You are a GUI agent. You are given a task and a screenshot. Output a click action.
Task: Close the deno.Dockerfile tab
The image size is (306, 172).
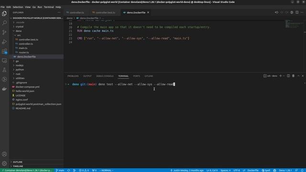[x=148, y=12]
